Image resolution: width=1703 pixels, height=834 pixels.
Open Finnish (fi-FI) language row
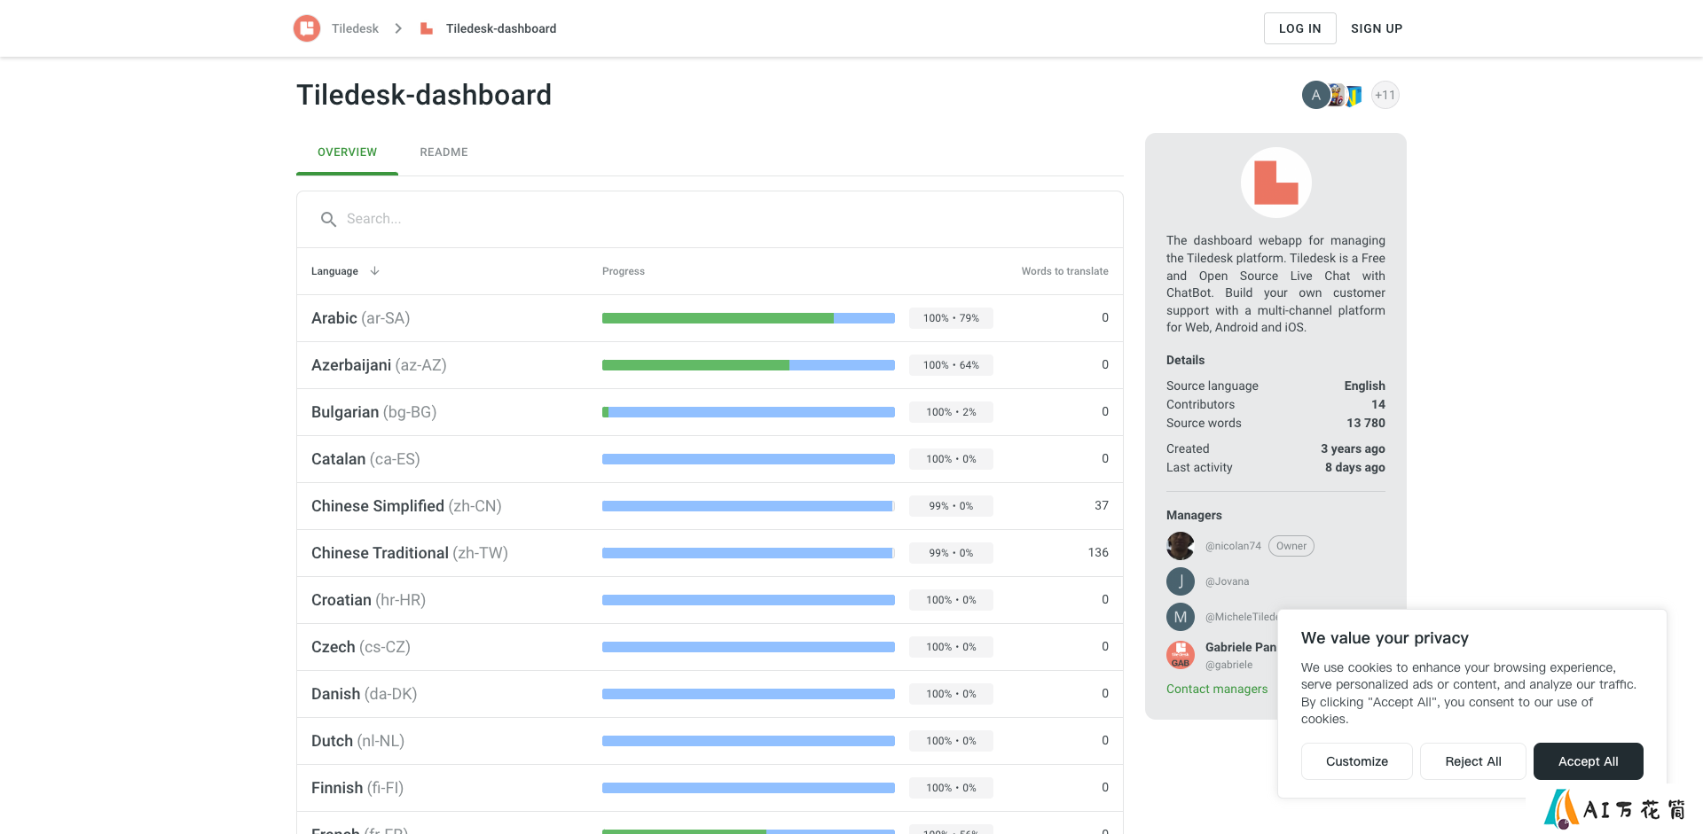710,788
